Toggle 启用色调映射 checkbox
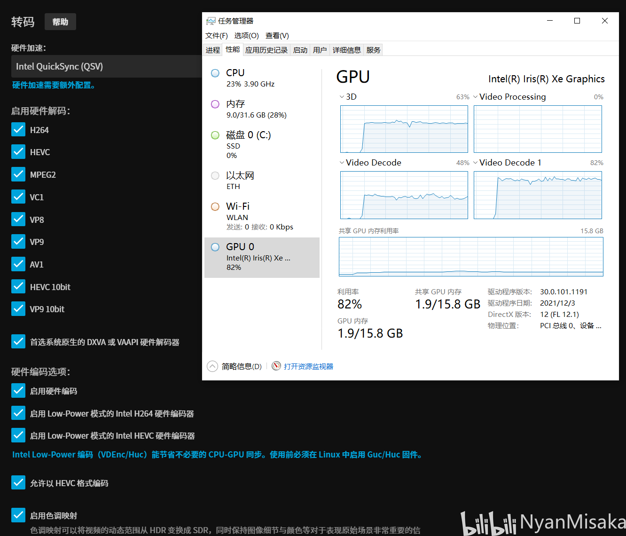 pyautogui.click(x=18, y=515)
